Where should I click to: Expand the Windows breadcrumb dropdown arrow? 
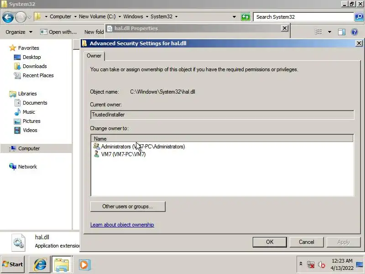point(147,17)
